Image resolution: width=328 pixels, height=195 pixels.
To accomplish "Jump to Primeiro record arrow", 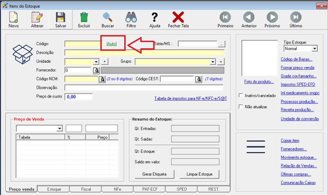I will pyautogui.click(x=225, y=18).
